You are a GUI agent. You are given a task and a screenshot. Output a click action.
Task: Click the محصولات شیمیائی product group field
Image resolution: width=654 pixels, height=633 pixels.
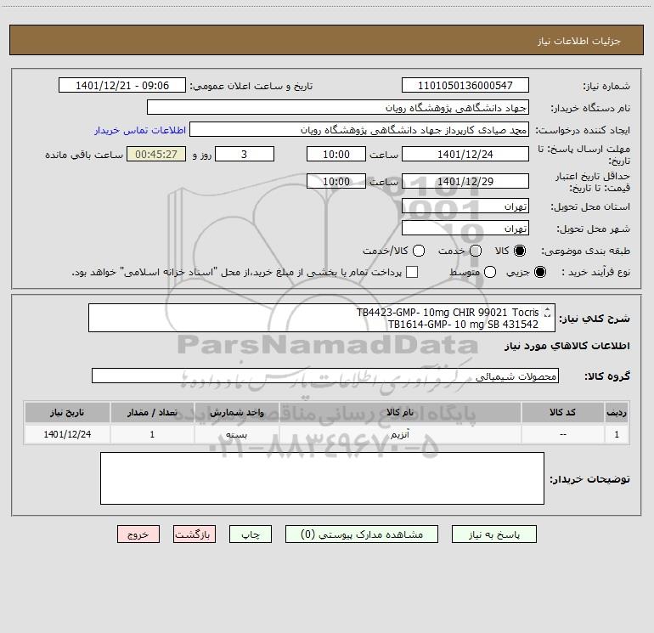point(325,376)
